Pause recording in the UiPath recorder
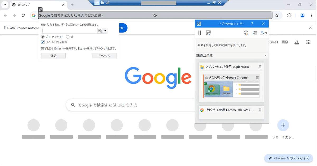 [x=200, y=33]
